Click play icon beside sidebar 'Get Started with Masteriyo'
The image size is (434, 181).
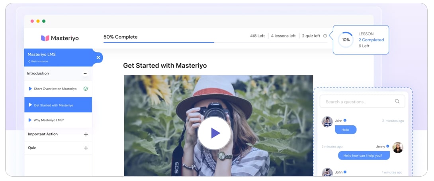pos(30,105)
